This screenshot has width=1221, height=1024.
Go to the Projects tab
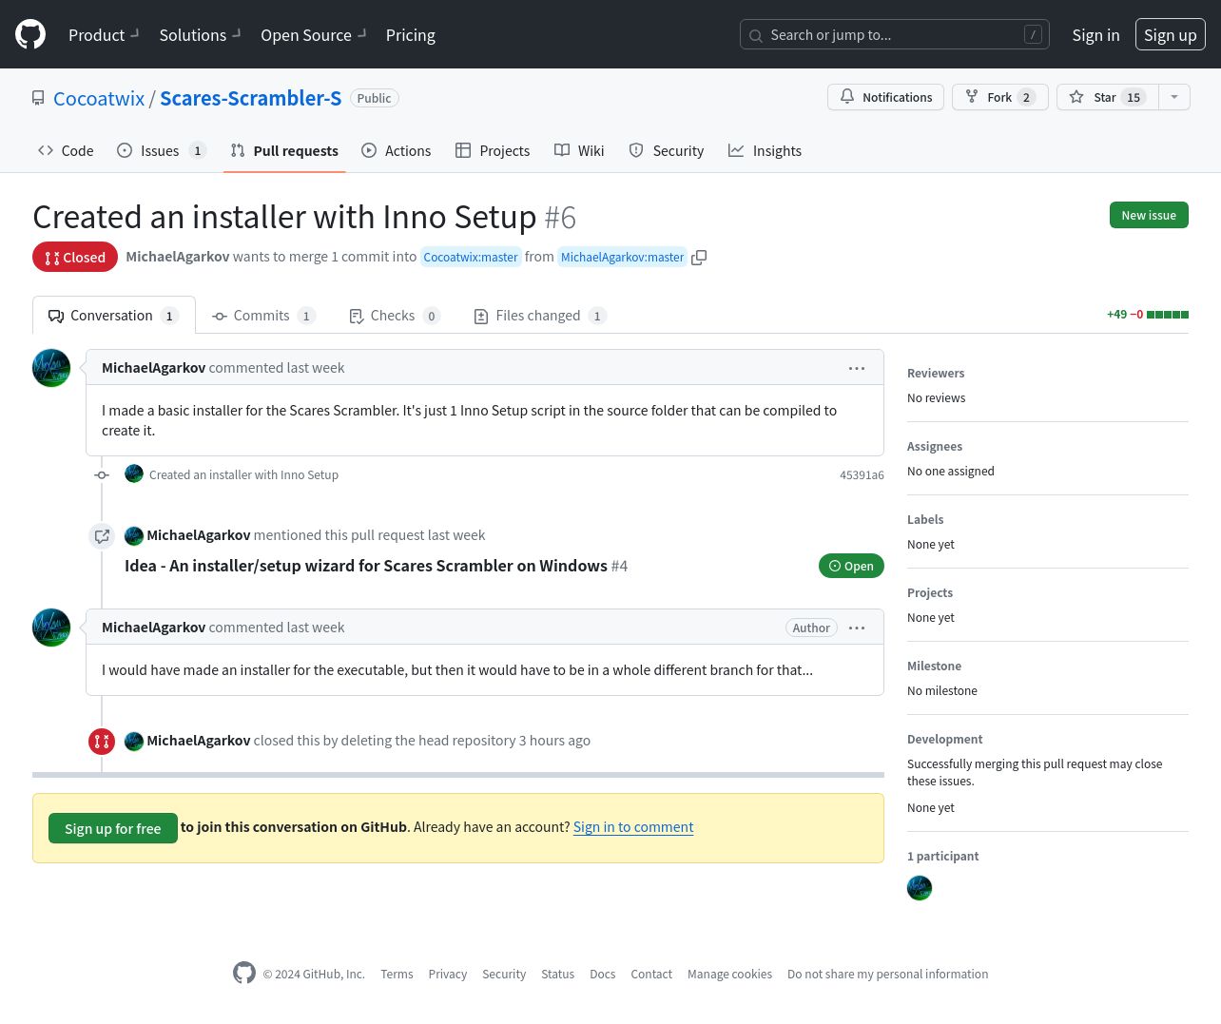pos(493,150)
